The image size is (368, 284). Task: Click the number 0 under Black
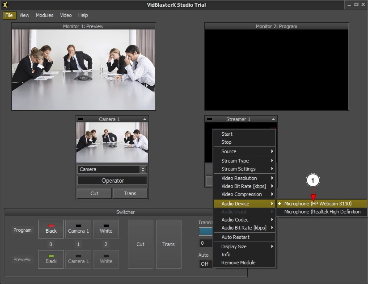pyautogui.click(x=51, y=244)
